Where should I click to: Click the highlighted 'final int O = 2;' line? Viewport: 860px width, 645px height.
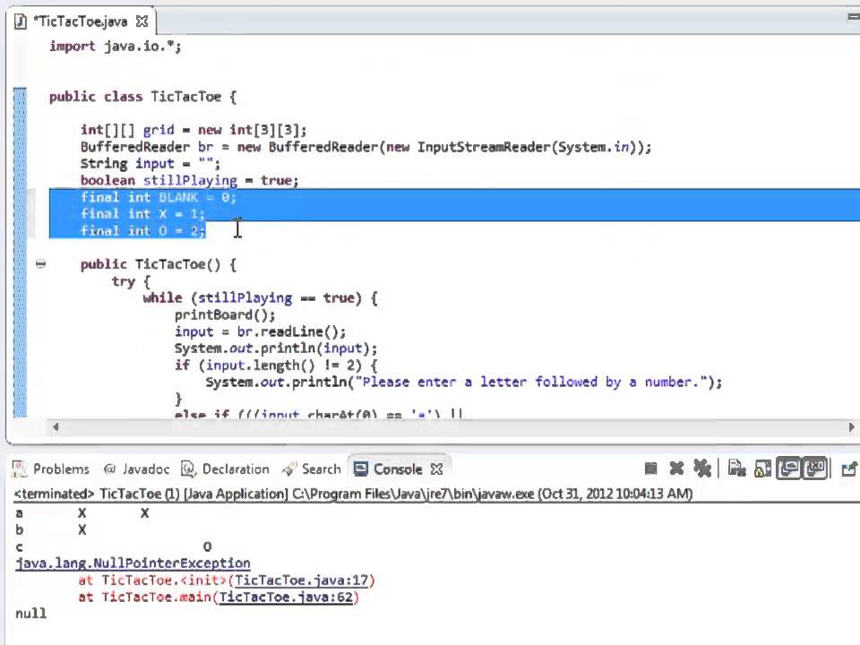142,231
